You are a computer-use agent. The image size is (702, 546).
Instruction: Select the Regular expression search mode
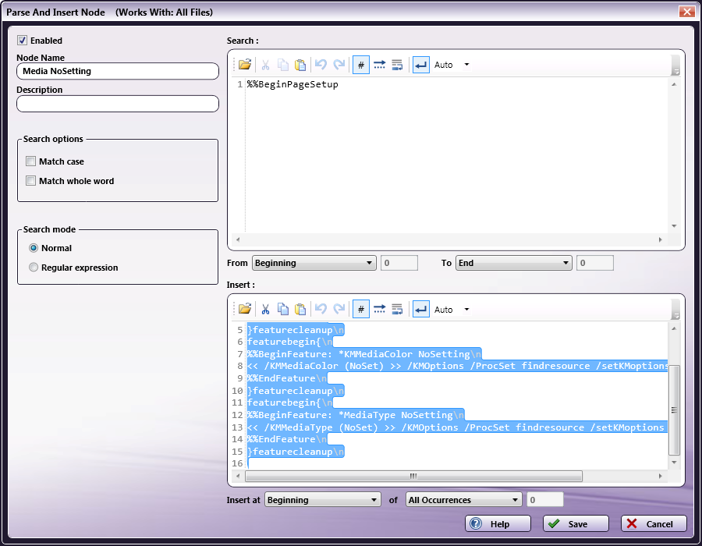34,268
